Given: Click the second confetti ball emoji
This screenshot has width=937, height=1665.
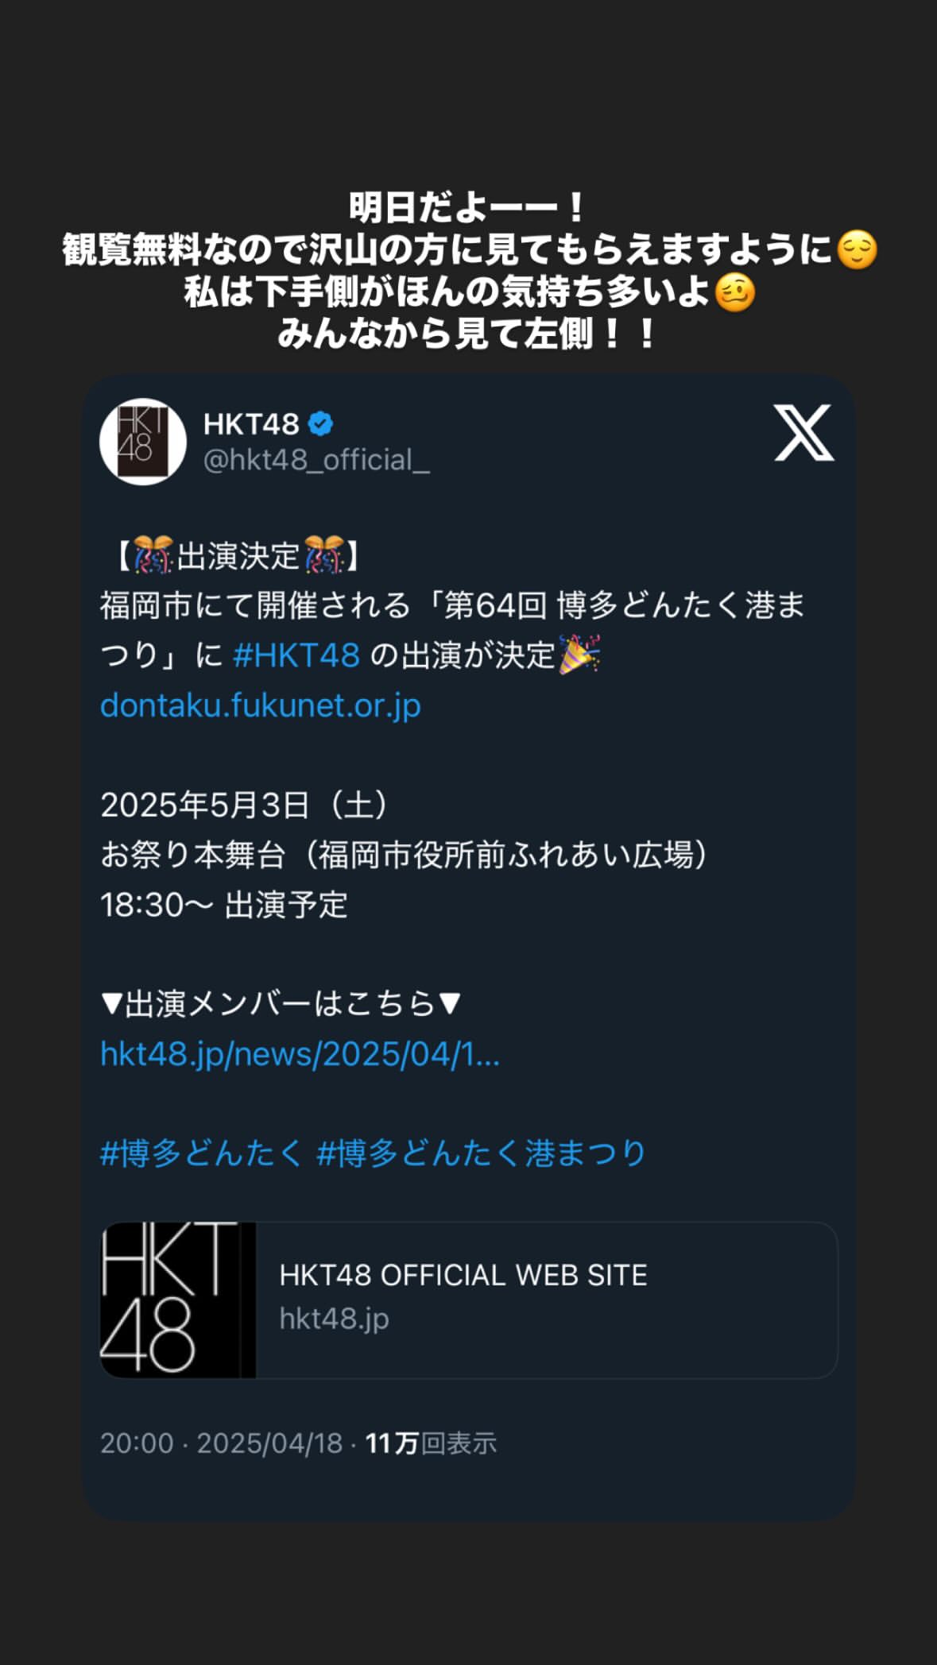Looking at the screenshot, I should click(x=324, y=554).
